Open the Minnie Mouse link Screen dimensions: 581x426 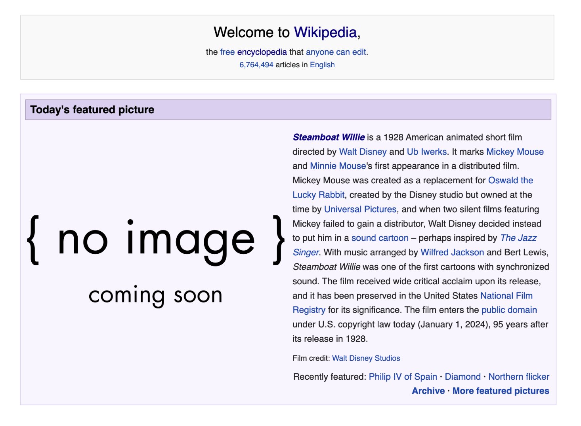[x=338, y=166]
